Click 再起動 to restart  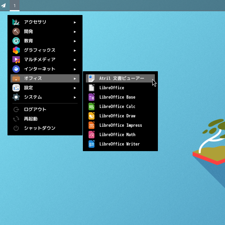click(x=30, y=119)
